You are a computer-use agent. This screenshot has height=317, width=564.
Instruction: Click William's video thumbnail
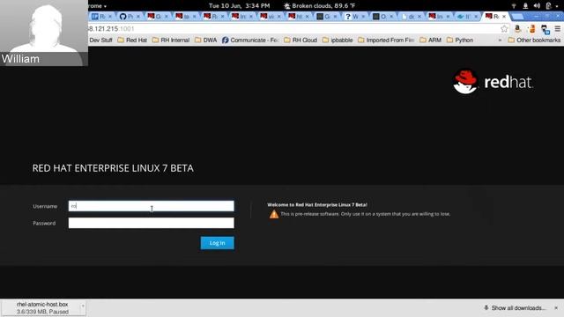click(44, 33)
